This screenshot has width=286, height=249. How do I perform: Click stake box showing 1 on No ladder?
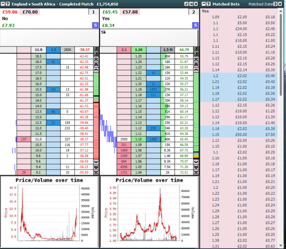pyautogui.click(x=93, y=12)
